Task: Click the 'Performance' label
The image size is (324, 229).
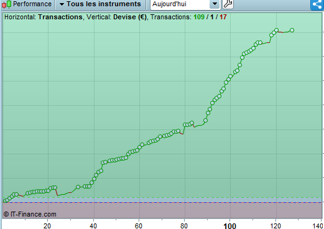Action: pyautogui.click(x=32, y=4)
